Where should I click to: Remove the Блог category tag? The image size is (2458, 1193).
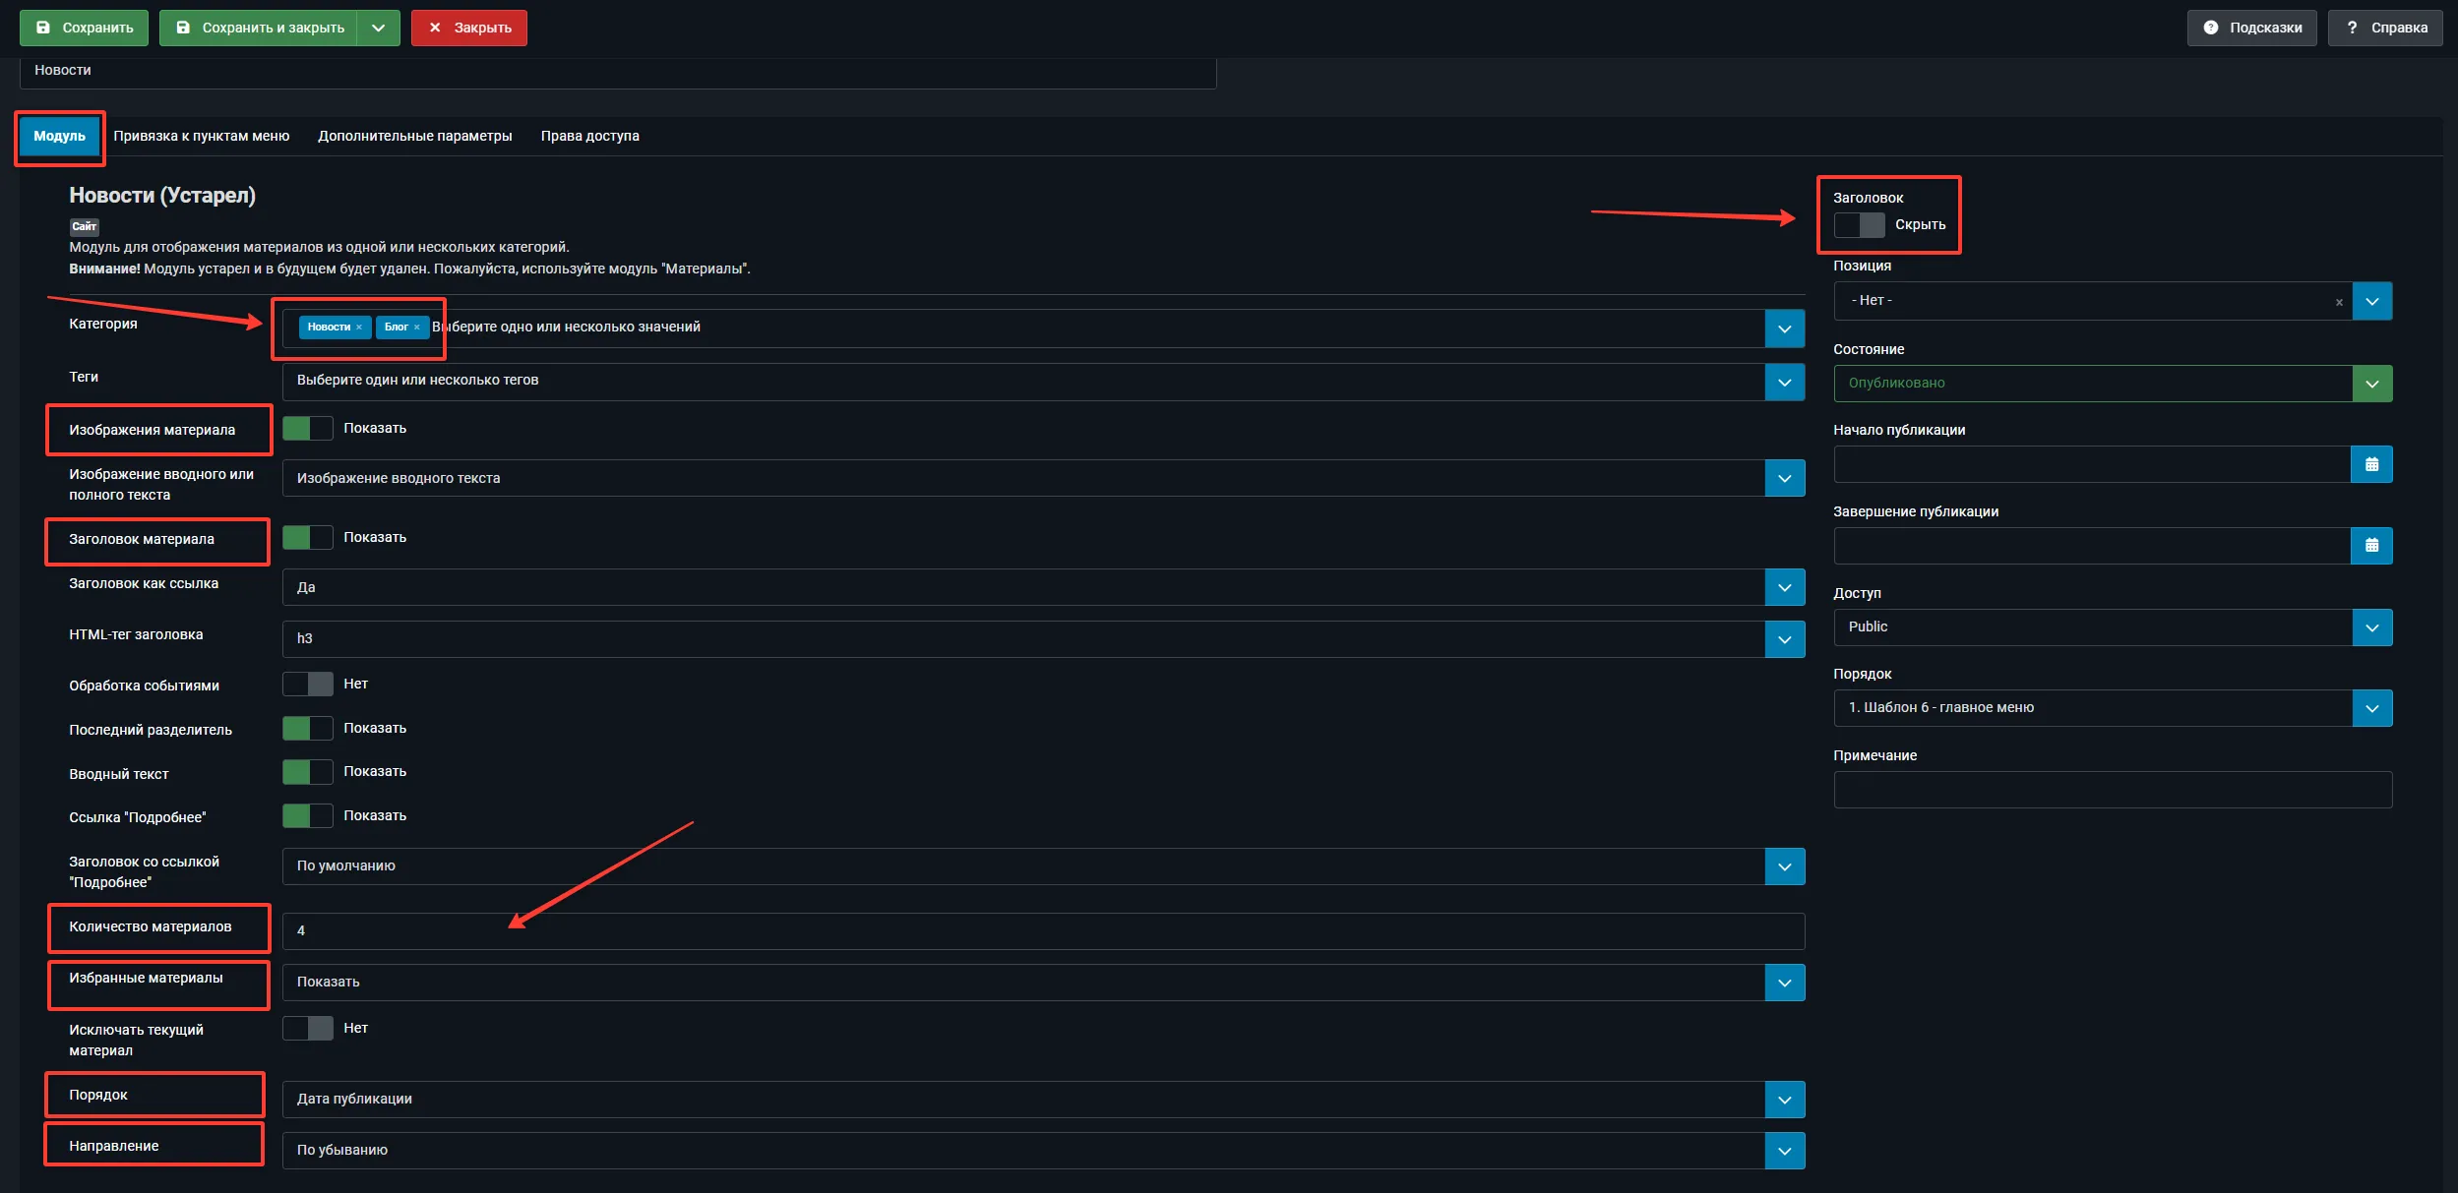[x=417, y=328]
